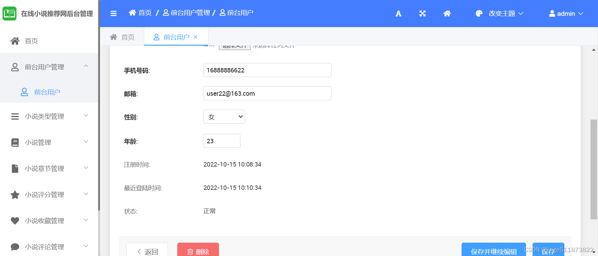Click the red 删除 button

[x=198, y=249]
